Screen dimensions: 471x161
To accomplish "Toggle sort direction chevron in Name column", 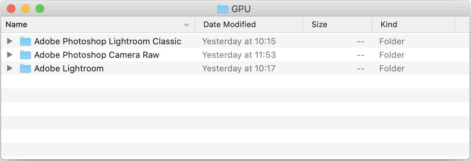I will point(187,25).
